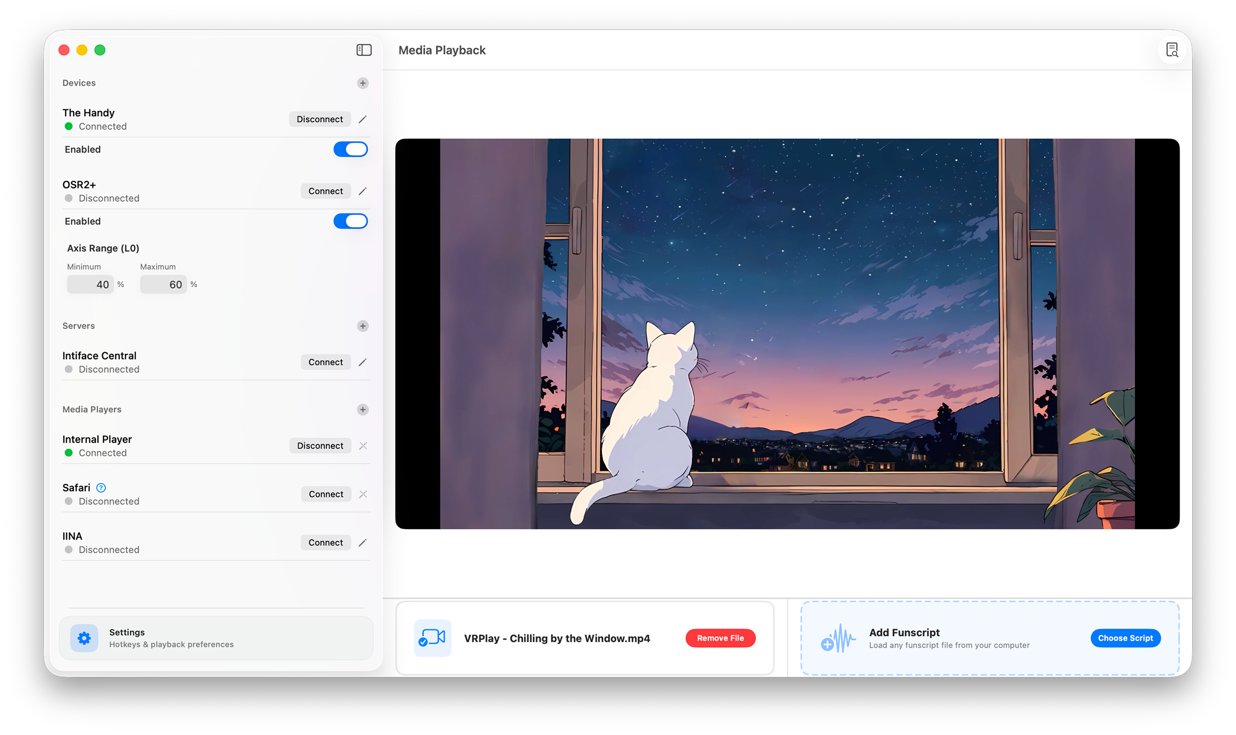Disable The Handy enabled toggle
Screen dimensions: 1236x735
coord(350,149)
